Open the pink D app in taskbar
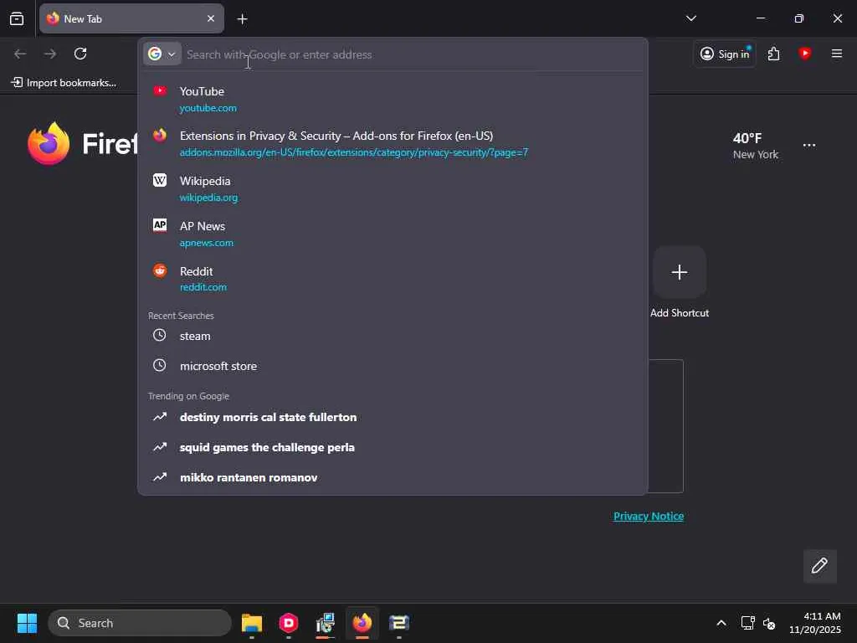Screen dimensions: 857x643 (288, 623)
